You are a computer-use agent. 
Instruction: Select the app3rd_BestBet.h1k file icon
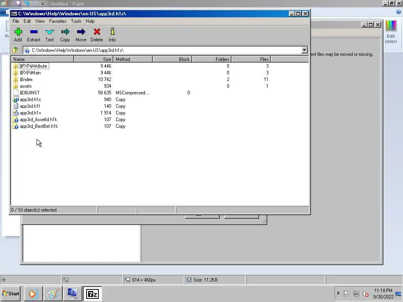tap(16, 126)
